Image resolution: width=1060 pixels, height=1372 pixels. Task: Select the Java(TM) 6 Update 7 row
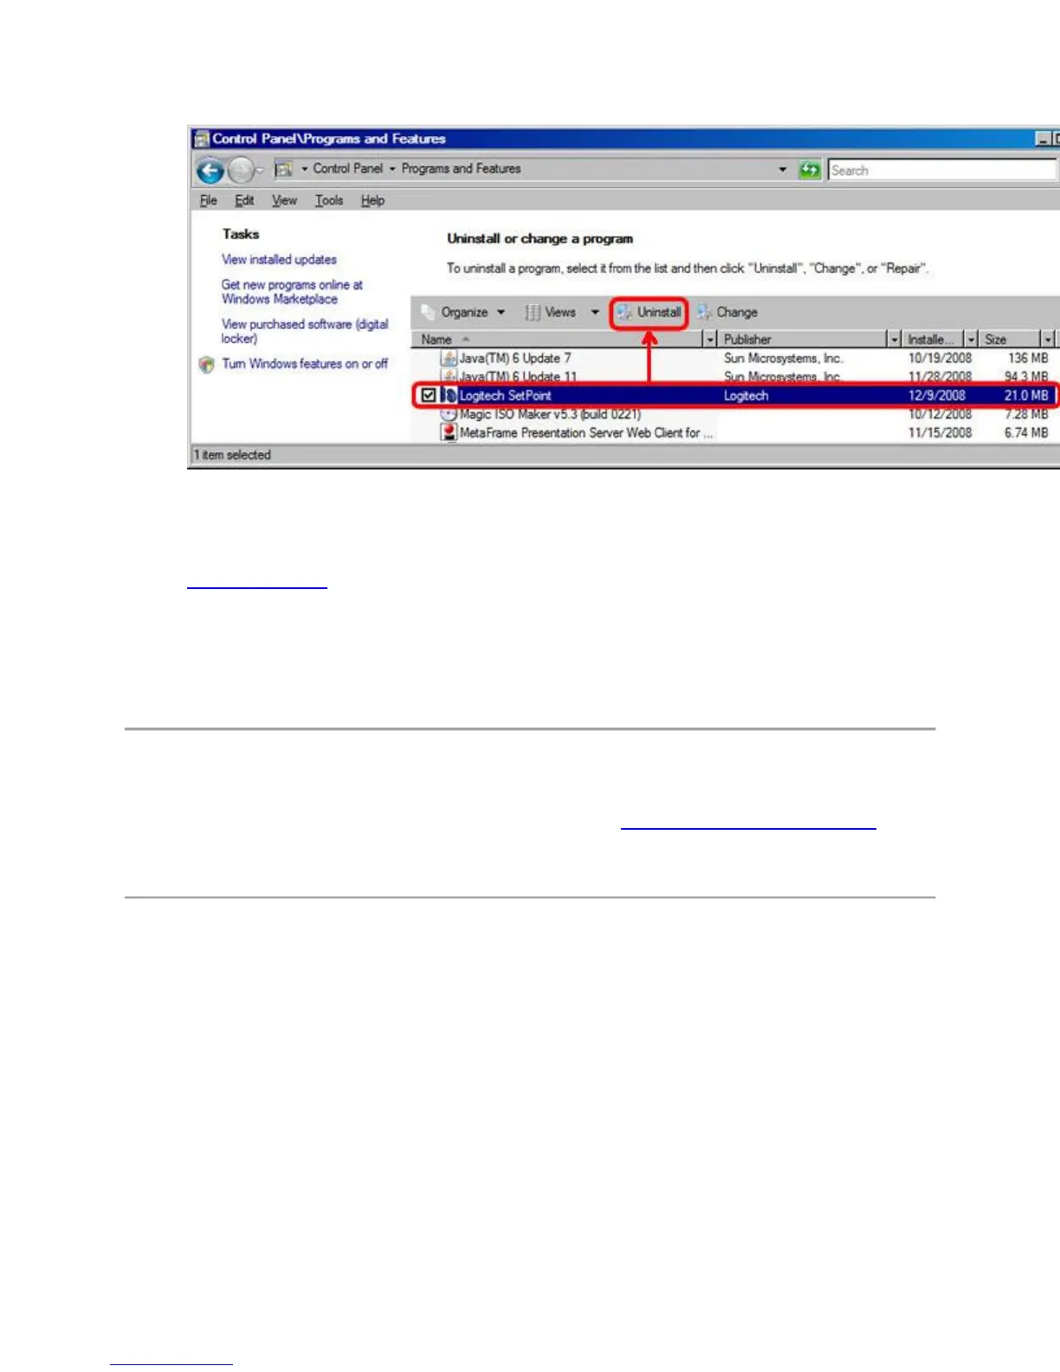(734, 358)
